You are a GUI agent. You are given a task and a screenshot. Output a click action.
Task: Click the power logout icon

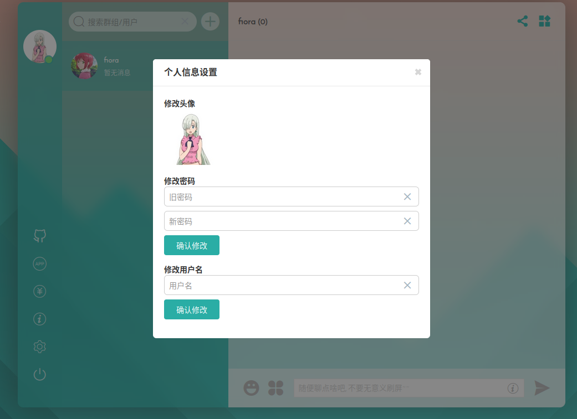pyautogui.click(x=39, y=374)
